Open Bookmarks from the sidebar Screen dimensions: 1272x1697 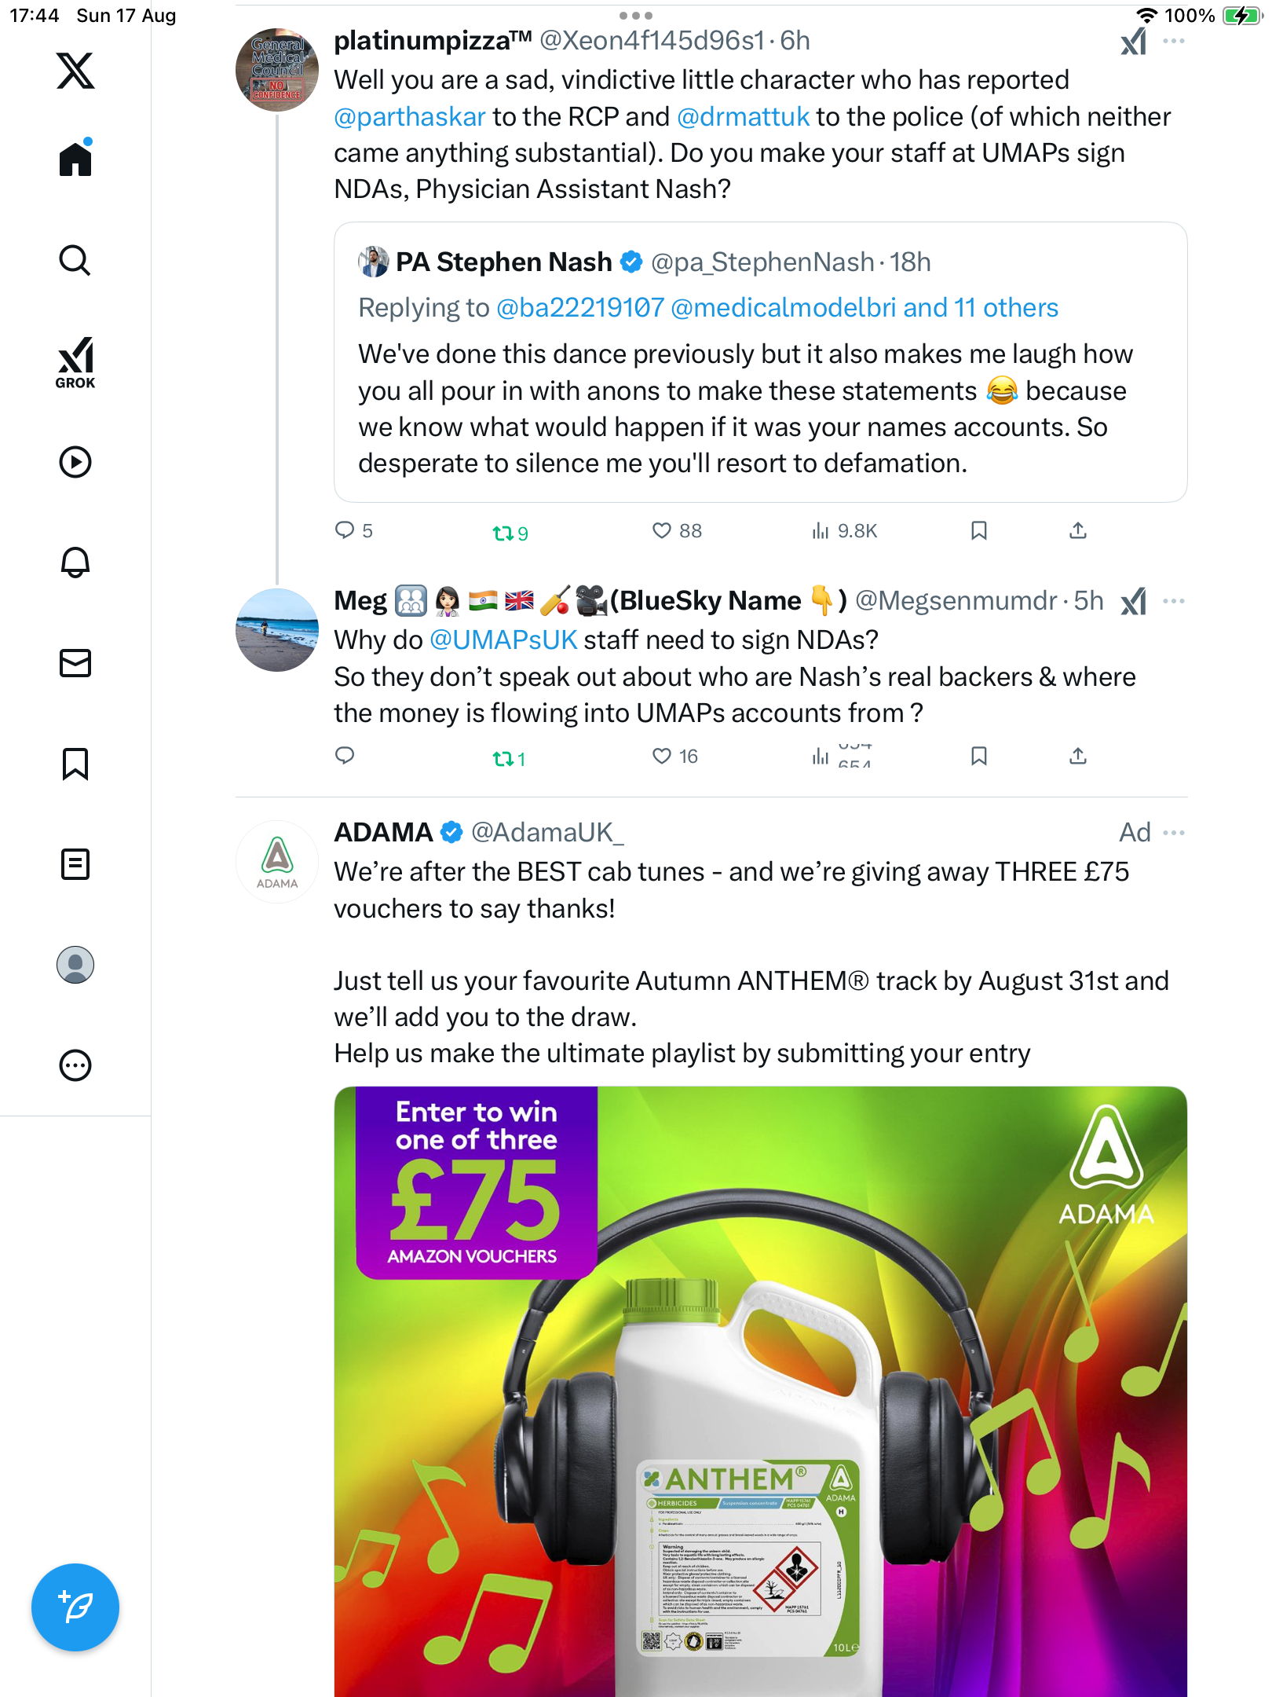pyautogui.click(x=75, y=764)
